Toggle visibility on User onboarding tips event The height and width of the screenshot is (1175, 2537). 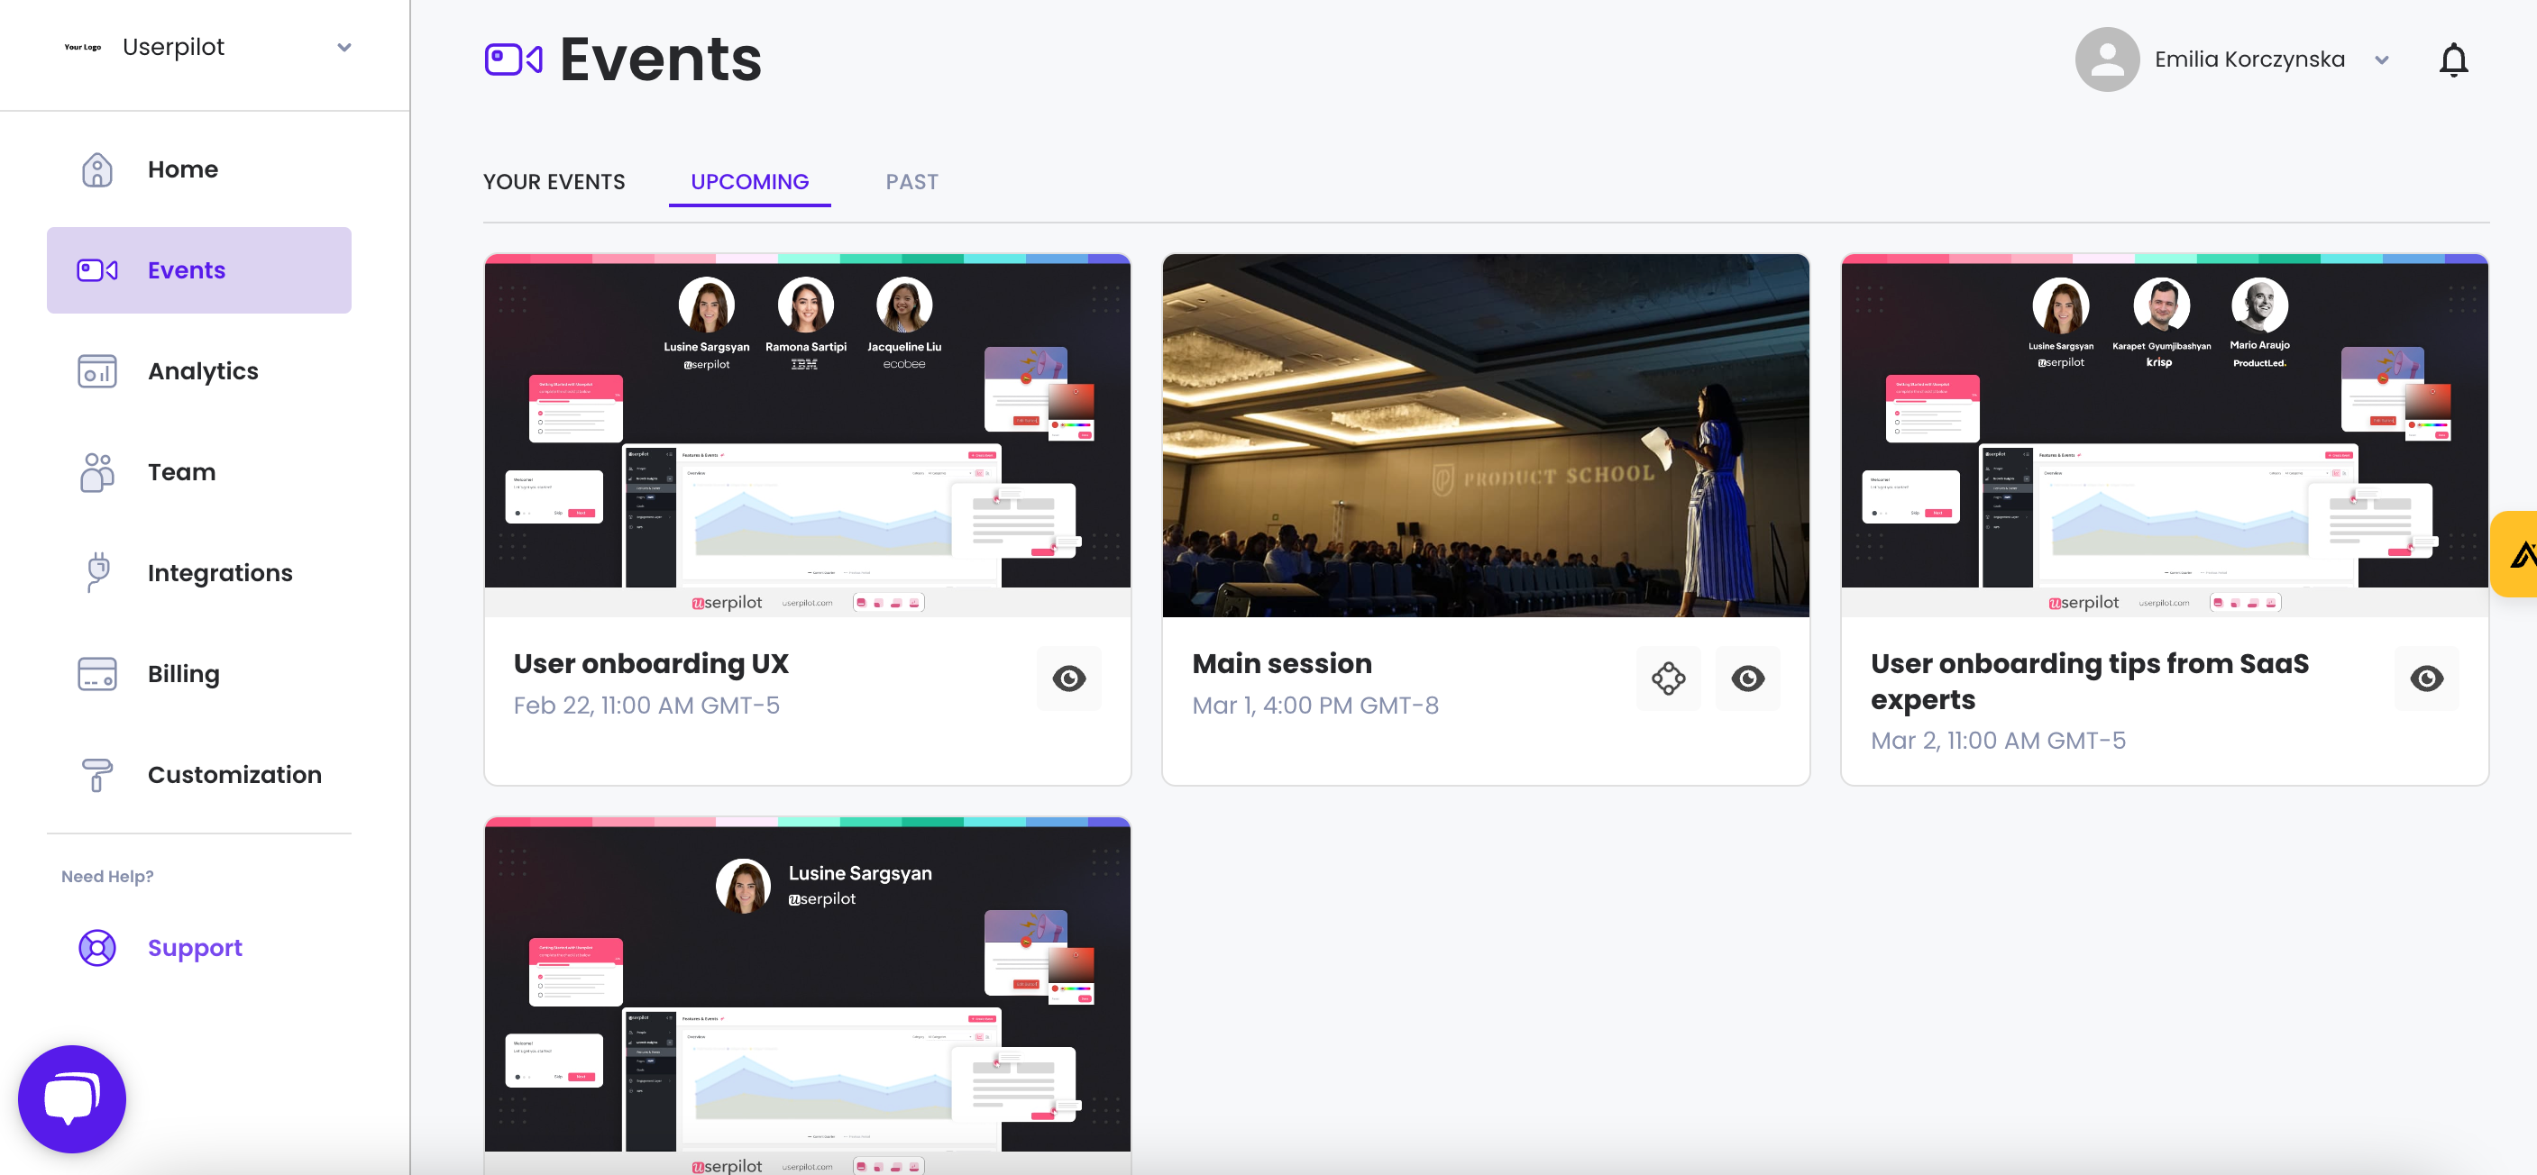click(2427, 678)
